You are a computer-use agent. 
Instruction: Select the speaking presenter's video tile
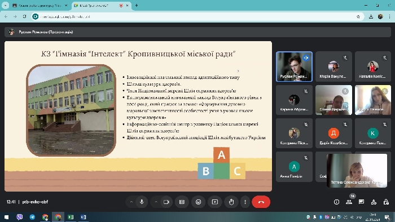(294, 66)
